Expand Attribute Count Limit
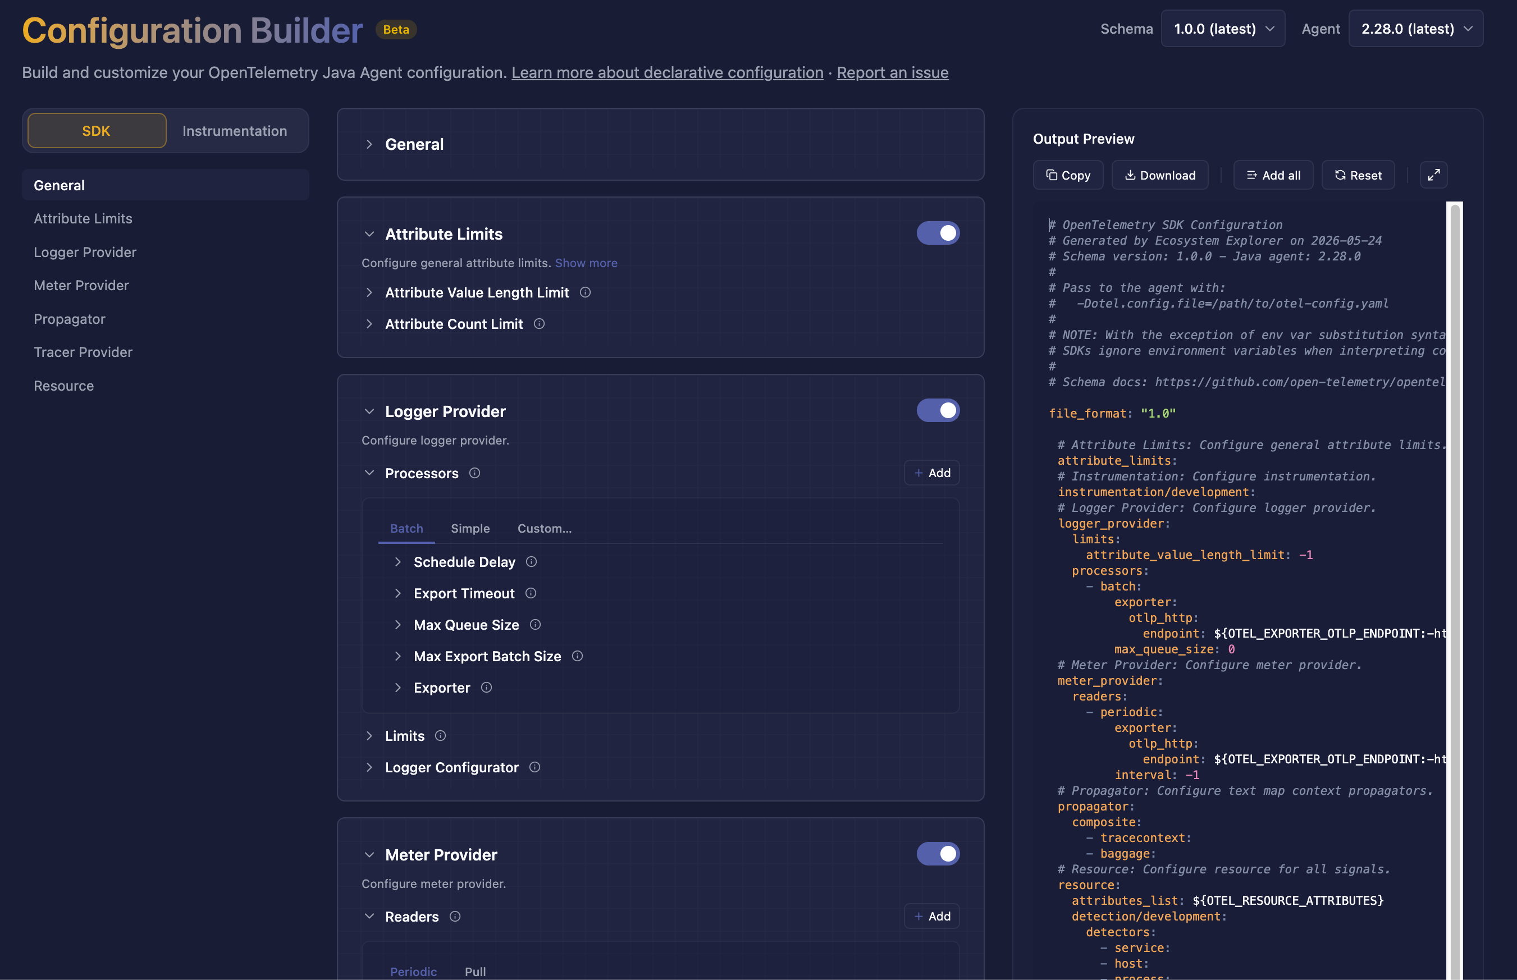The height and width of the screenshot is (980, 1517). coord(369,324)
